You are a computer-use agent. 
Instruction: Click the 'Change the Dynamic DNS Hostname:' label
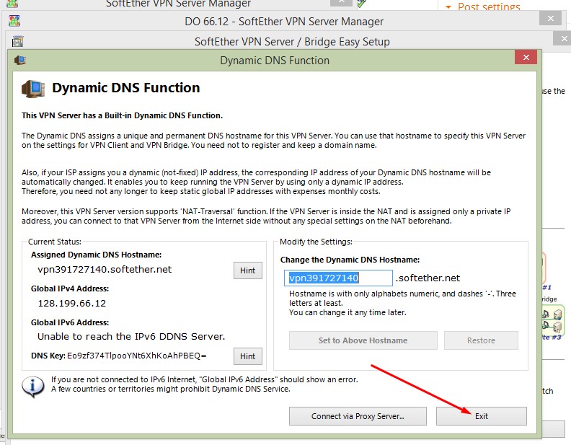(350, 260)
